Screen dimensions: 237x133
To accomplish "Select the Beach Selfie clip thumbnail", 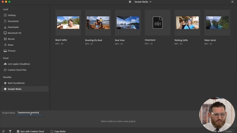I will (68, 23).
